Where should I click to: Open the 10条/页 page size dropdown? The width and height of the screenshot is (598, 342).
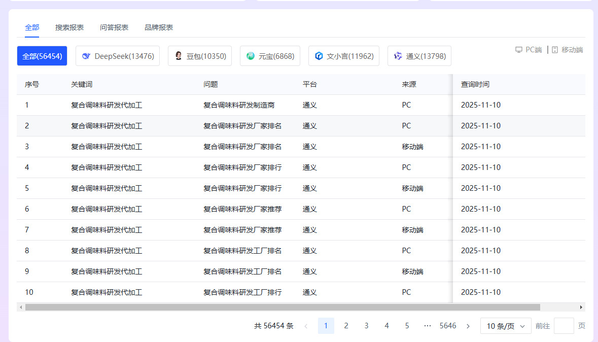[505, 326]
